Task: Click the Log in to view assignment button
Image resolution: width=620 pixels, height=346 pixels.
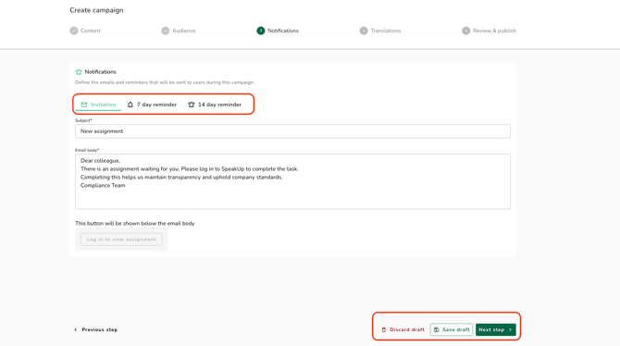Action: pyautogui.click(x=121, y=240)
